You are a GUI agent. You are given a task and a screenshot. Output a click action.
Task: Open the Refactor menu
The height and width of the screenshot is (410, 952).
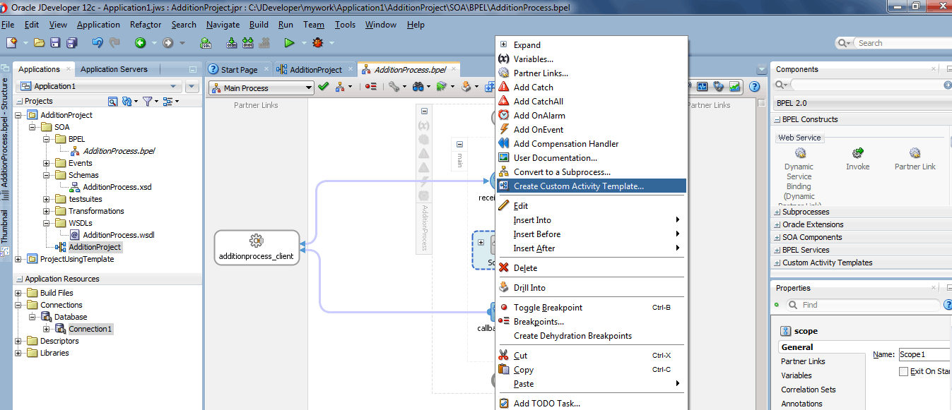146,25
